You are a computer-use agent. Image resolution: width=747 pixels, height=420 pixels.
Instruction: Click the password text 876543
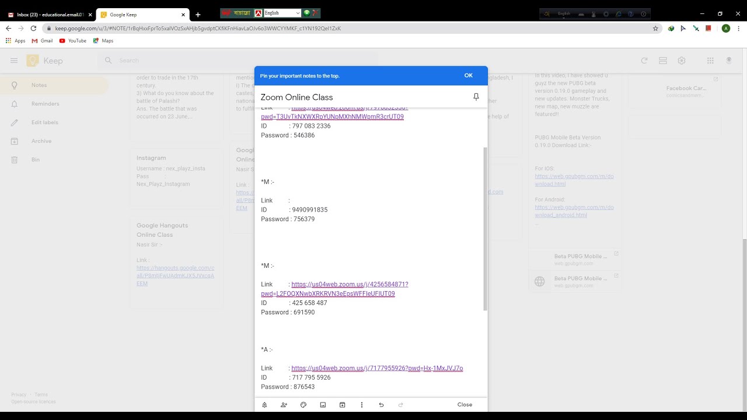304,387
